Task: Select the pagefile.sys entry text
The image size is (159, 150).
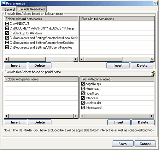Action: coord(93,84)
